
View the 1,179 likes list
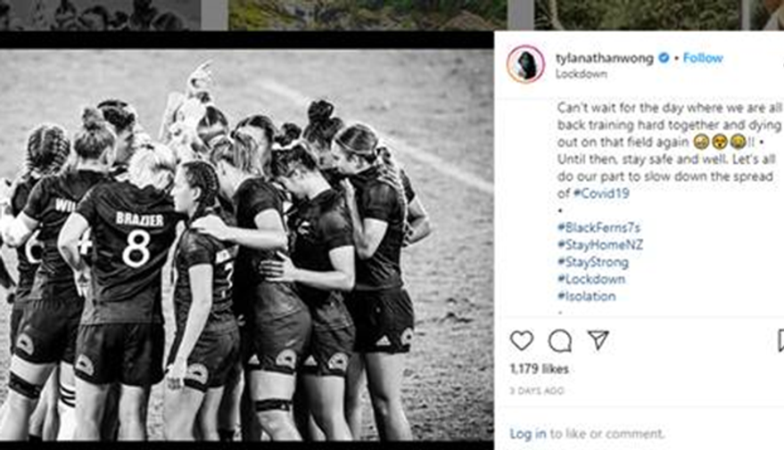coord(539,369)
